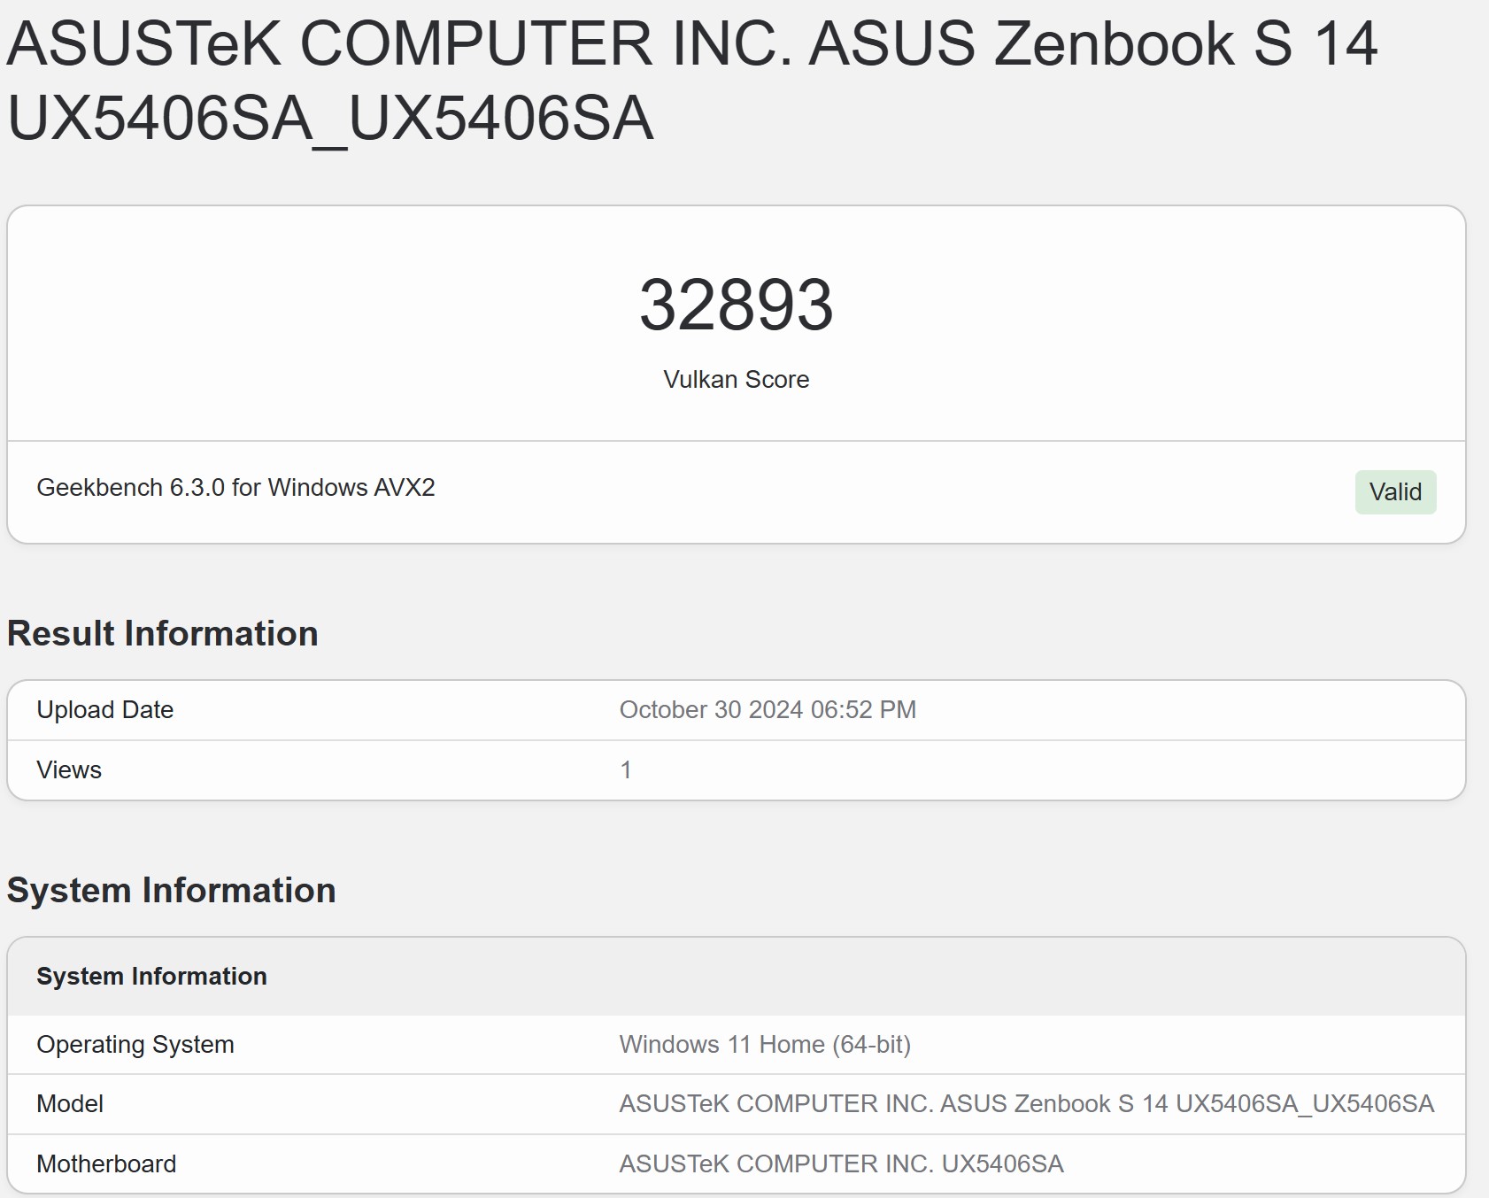Click the Views row label
Viewport: 1489px width, 1198px height.
[69, 770]
